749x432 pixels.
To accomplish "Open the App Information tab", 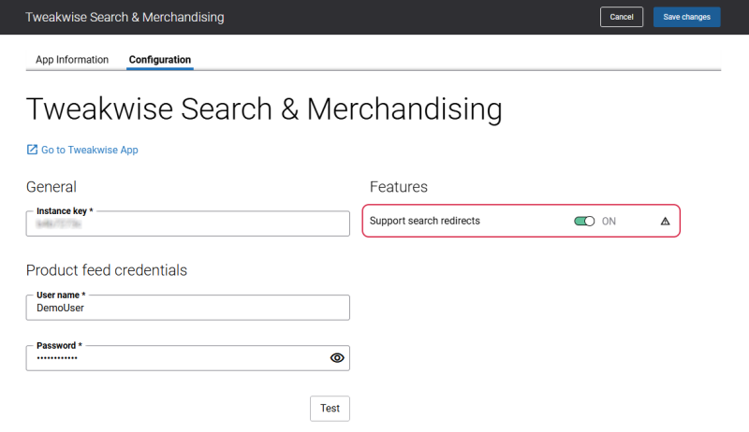I will pos(72,60).
